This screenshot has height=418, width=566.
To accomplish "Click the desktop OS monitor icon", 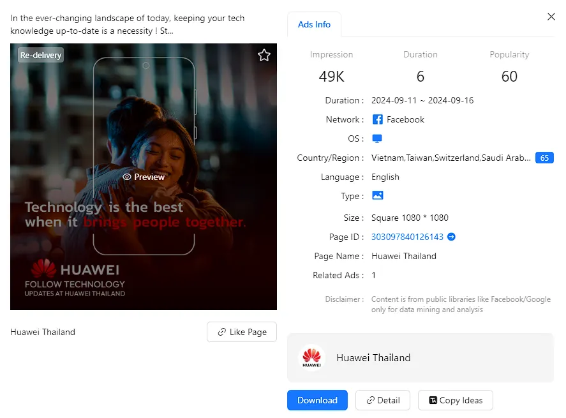I will [377, 138].
